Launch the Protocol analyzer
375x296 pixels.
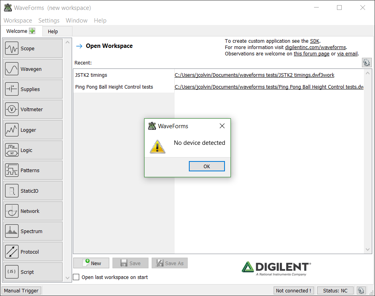tap(33, 252)
